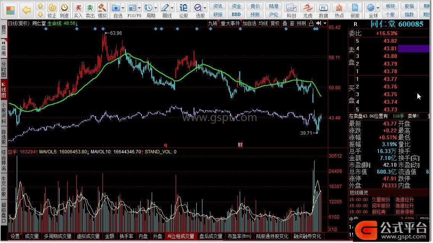Viewport: 433px width, 243px height.
Task: Open the 卖出 sell order icon
Action: tap(90, 11)
